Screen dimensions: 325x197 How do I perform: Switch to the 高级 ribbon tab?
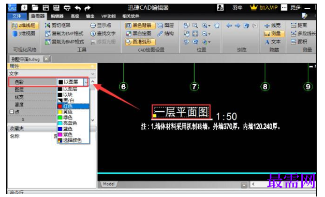75,16
